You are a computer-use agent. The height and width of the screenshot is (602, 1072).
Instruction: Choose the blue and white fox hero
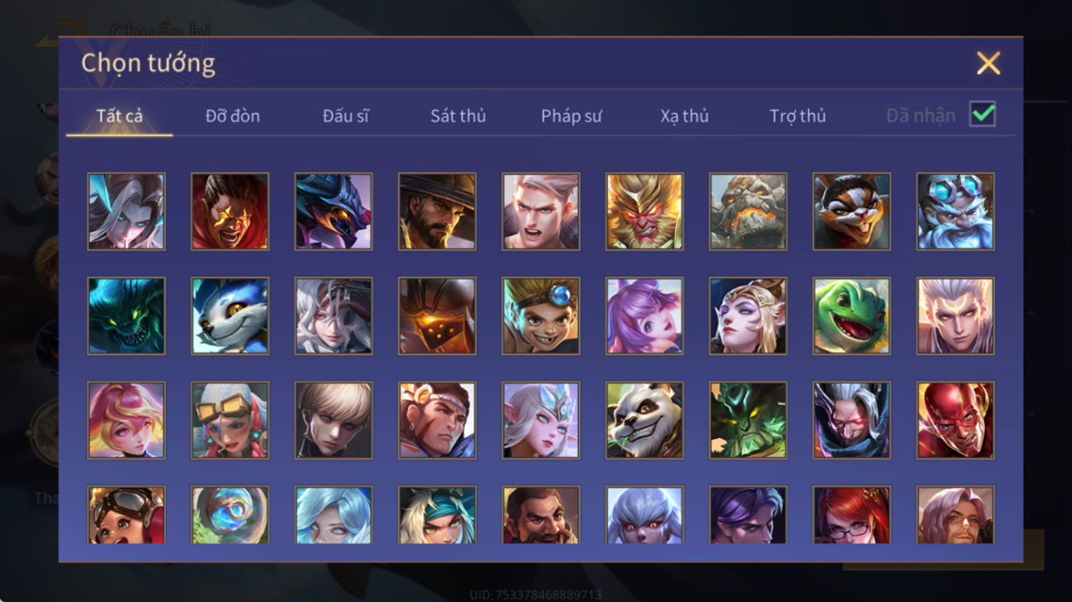230,316
